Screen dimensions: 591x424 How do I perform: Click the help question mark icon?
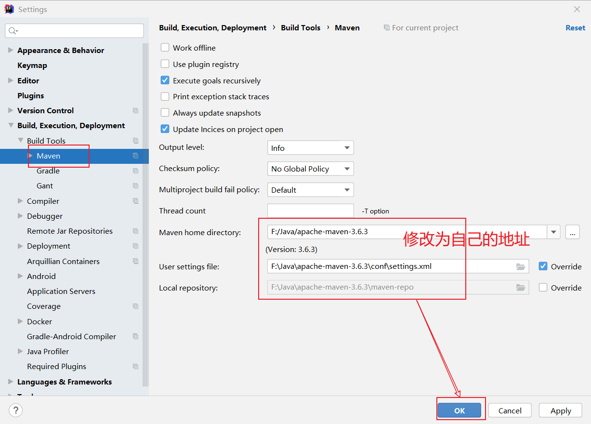coord(16,410)
